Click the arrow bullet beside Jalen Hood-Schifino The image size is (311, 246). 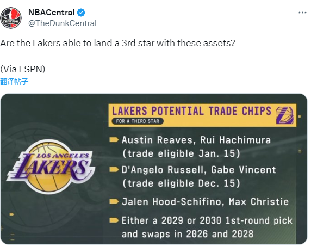114,202
